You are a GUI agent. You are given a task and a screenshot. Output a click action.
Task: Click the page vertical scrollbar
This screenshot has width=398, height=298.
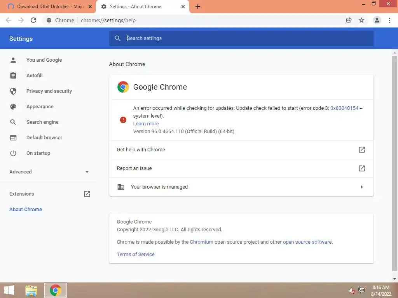pyautogui.click(x=395, y=163)
